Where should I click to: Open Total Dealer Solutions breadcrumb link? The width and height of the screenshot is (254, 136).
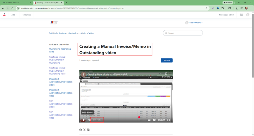58,33
